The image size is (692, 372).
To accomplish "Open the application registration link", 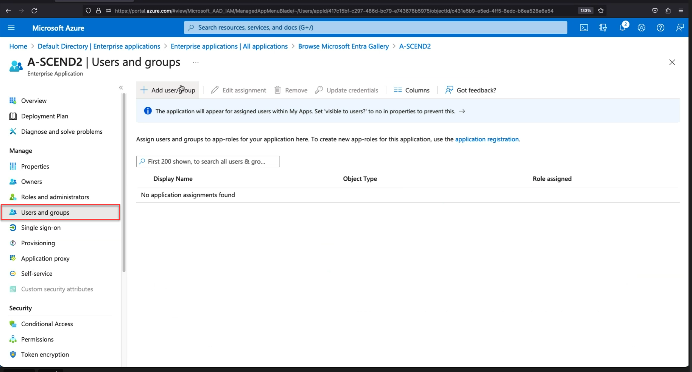I will pyautogui.click(x=487, y=139).
